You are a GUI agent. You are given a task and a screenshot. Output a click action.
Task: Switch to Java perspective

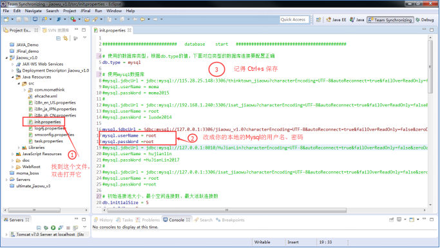coord(357,19)
